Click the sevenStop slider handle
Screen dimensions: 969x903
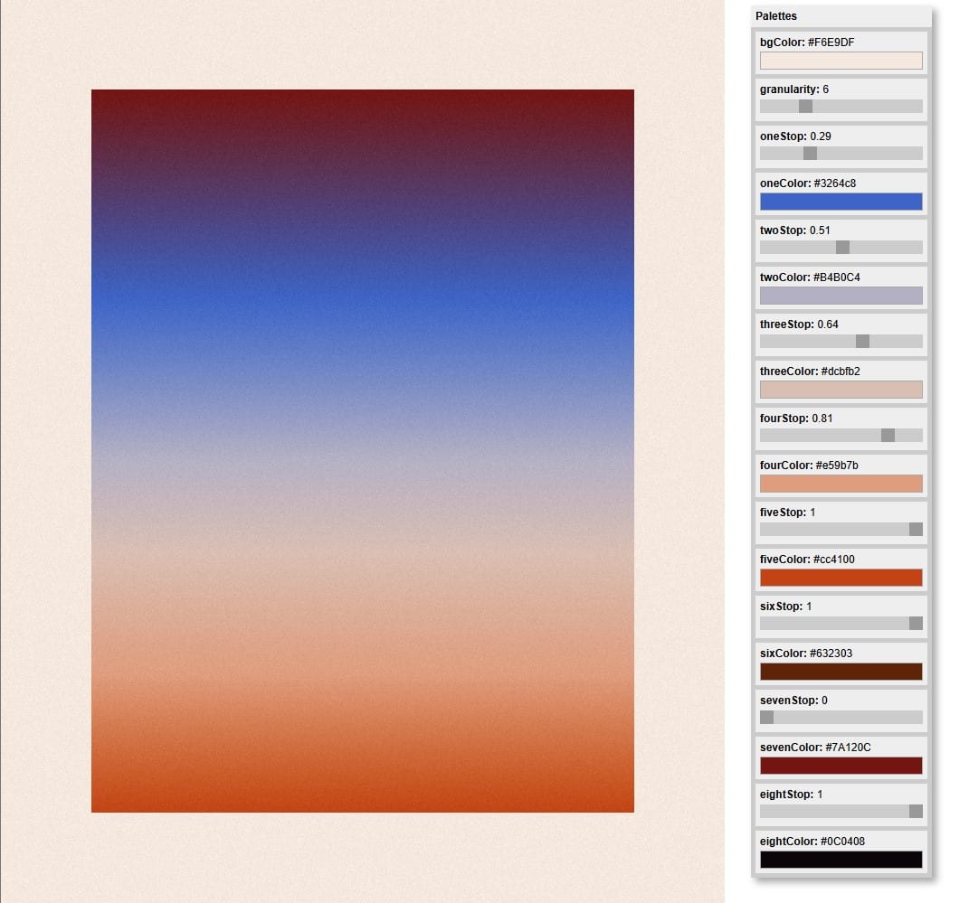[767, 717]
